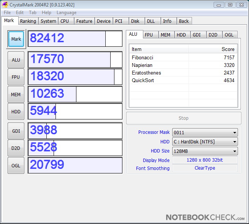Select the Eratosthenes row

click(183, 73)
